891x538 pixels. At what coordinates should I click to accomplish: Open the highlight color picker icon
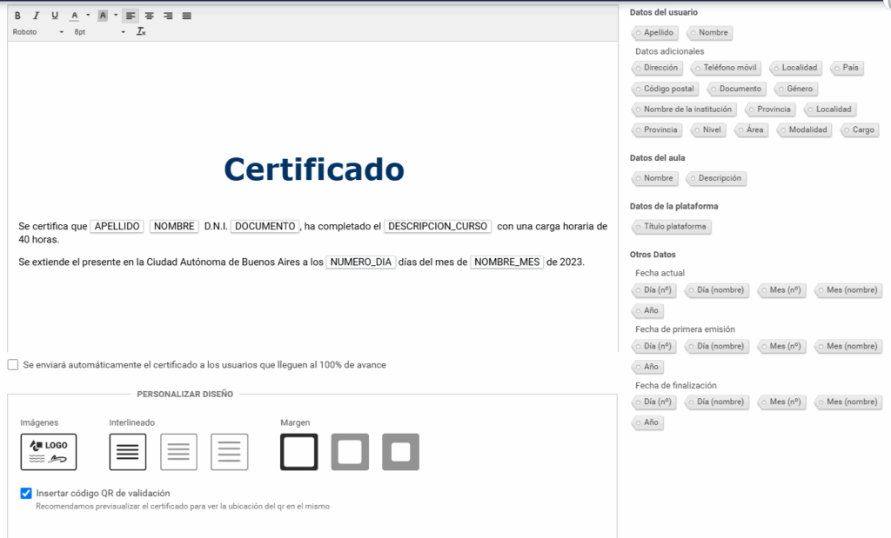click(x=103, y=16)
